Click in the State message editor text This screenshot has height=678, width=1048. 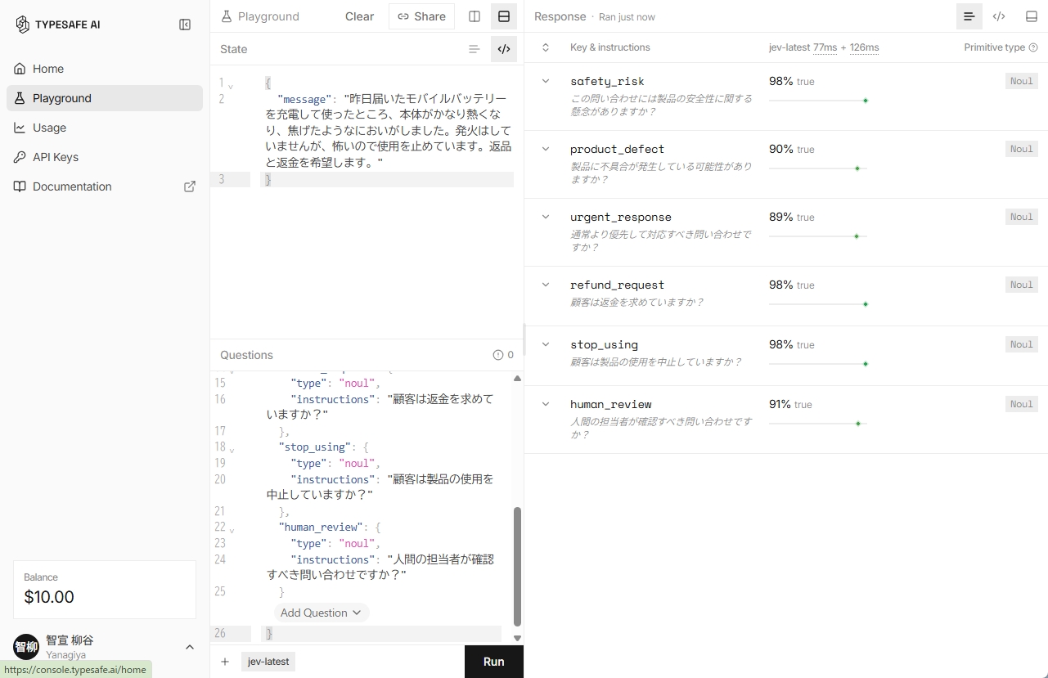(x=389, y=131)
